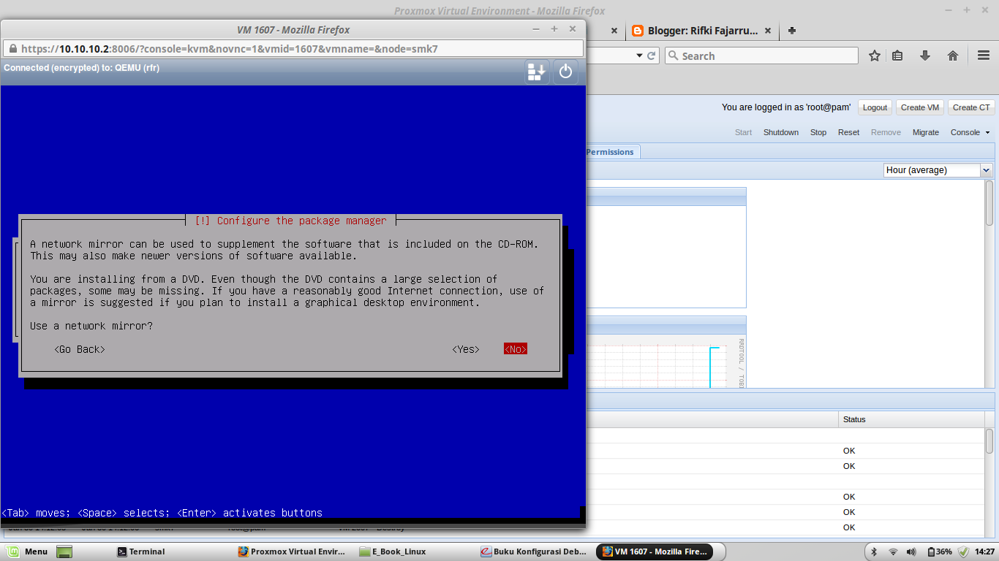This screenshot has width=999, height=561.
Task: Click the noVNC send-keys icon in console
Action: pyautogui.click(x=537, y=72)
